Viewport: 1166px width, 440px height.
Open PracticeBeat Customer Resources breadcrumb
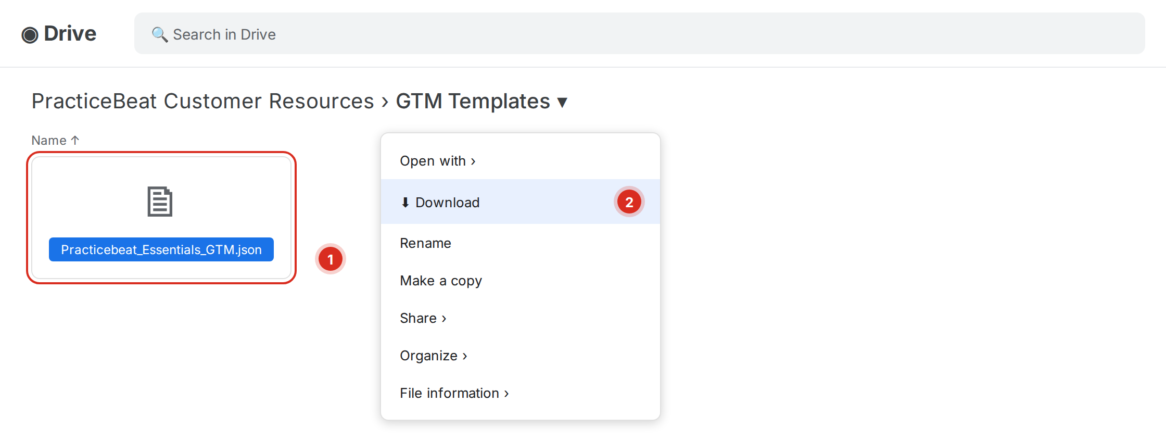202,101
